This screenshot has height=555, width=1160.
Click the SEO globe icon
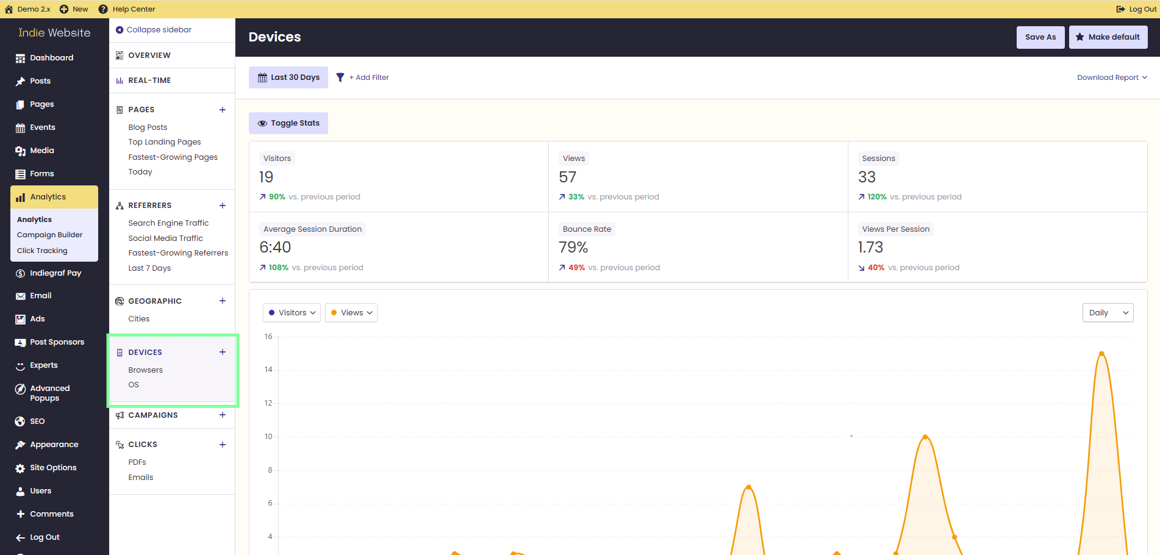click(20, 421)
